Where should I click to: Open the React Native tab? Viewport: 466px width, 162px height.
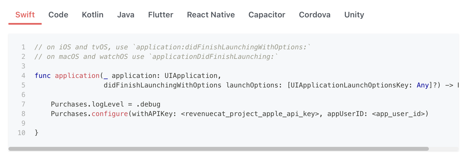211,15
